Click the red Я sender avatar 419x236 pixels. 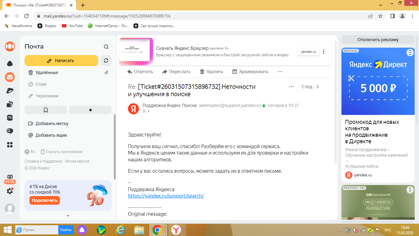[133, 108]
